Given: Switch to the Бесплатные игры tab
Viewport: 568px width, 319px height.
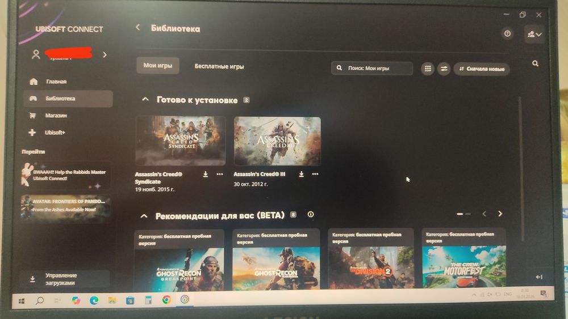Looking at the screenshot, I should (x=219, y=66).
